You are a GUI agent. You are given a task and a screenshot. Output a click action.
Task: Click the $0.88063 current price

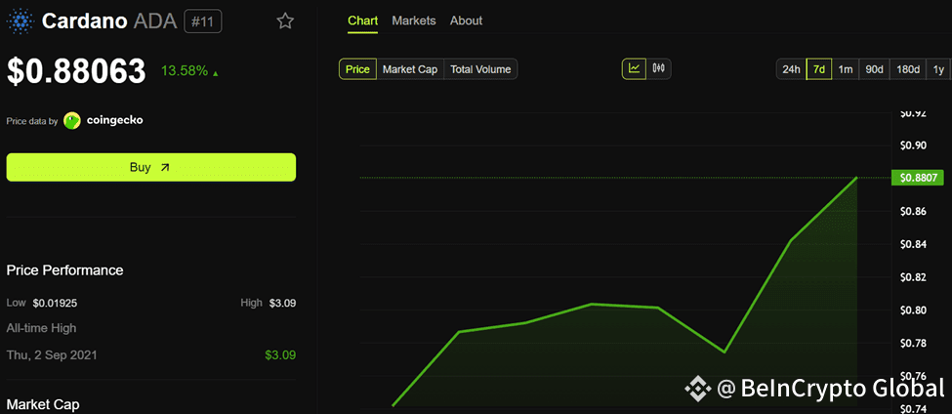point(76,71)
